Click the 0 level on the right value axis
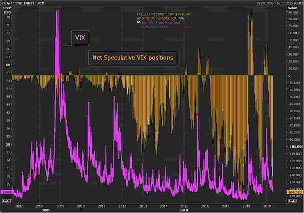Screen dimensions: 304x213 [x=290, y=76]
